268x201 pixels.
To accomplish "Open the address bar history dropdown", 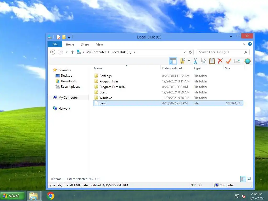I will click(185, 52).
